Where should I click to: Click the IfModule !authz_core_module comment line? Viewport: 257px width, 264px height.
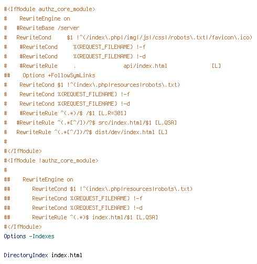(x=51, y=160)
